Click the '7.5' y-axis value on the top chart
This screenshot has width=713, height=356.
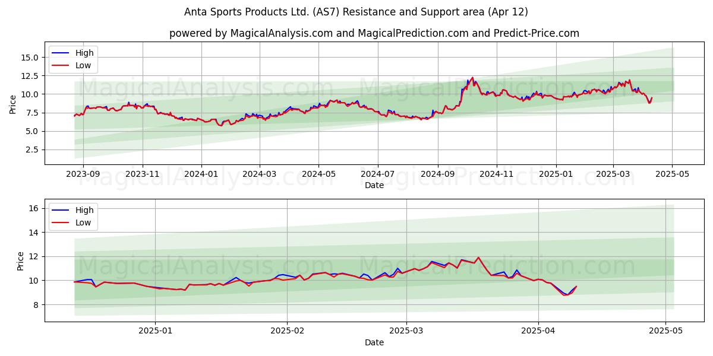[x=33, y=113]
